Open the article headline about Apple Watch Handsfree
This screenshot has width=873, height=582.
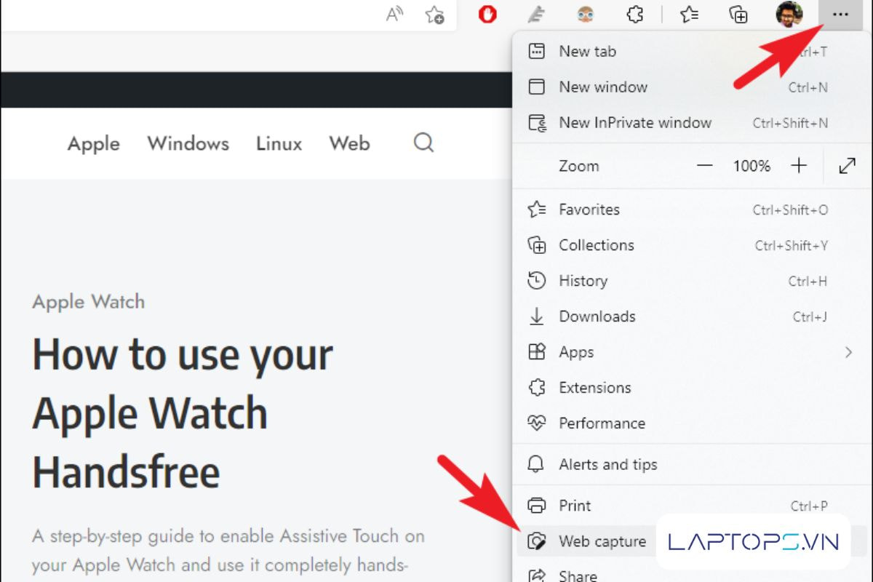tap(183, 413)
